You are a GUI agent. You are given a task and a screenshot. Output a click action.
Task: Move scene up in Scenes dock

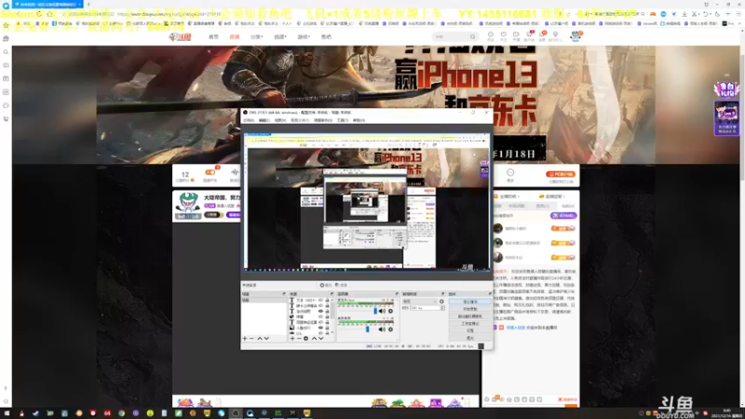click(x=260, y=339)
